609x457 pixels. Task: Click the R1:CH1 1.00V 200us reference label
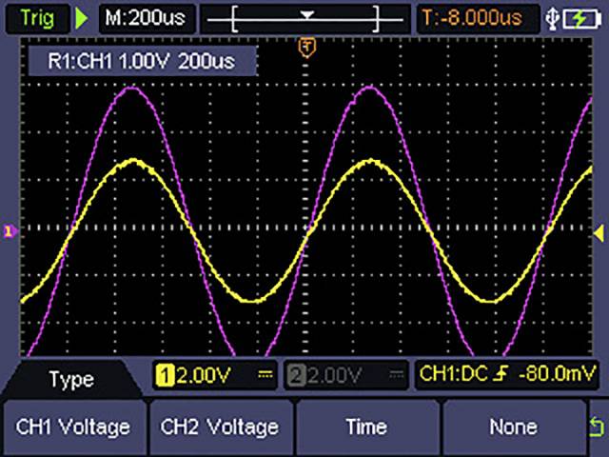[x=143, y=64]
